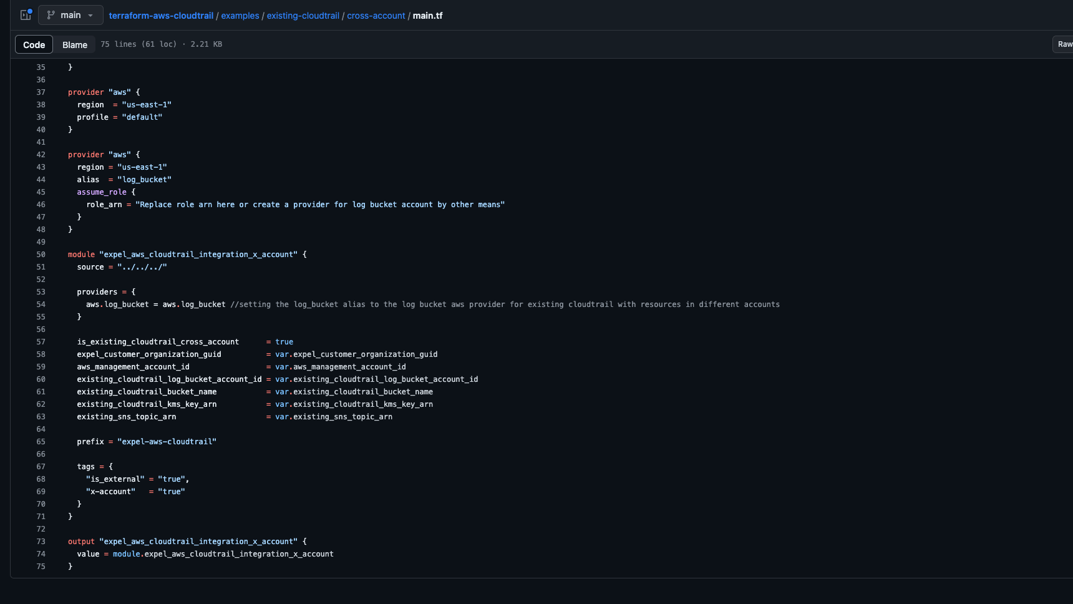The width and height of the screenshot is (1073, 604).
Task: Expand the file tree side panel
Action: point(26,15)
